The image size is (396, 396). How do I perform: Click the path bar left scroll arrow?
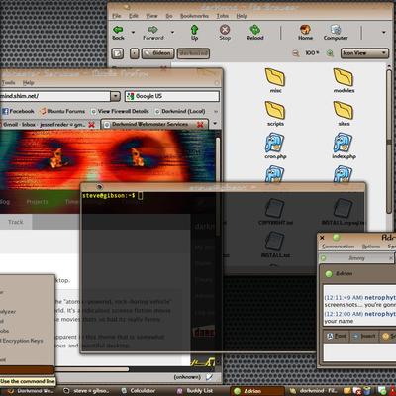tap(134, 53)
